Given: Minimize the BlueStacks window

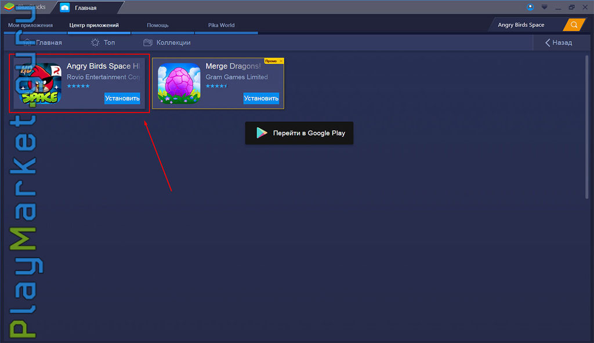Looking at the screenshot, I should (x=558, y=8).
